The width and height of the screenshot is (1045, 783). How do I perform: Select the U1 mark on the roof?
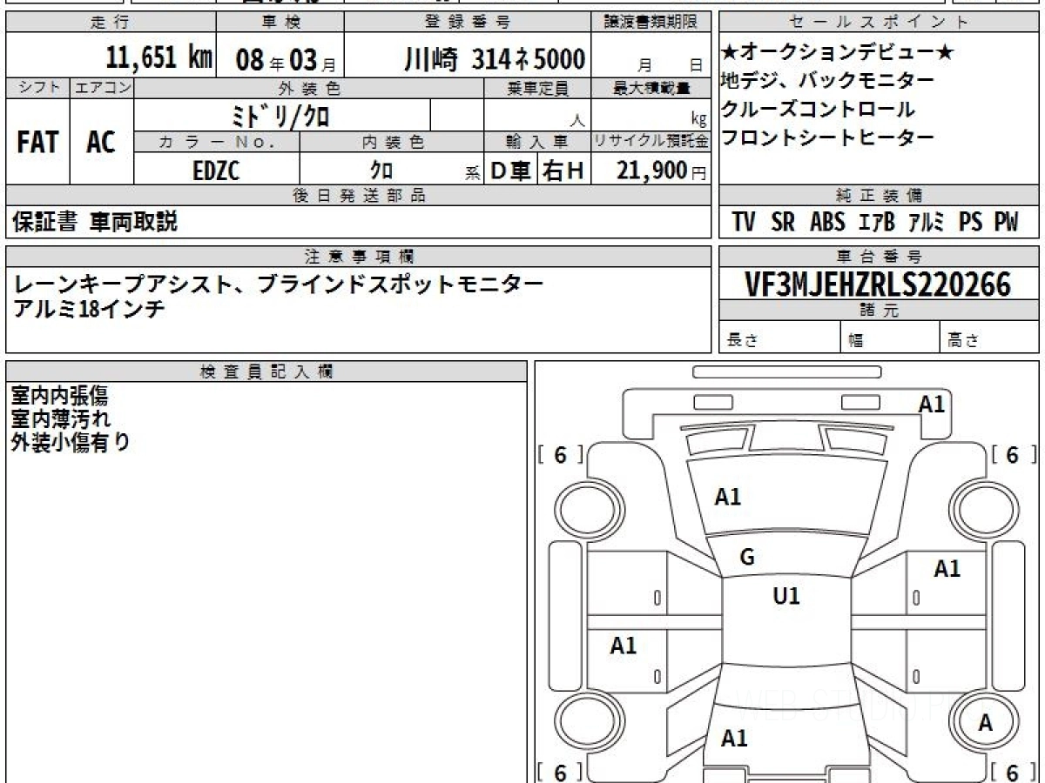click(x=786, y=597)
